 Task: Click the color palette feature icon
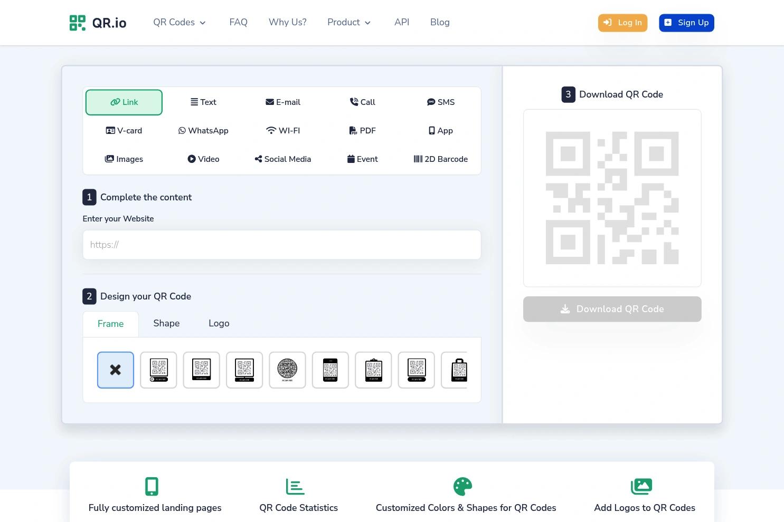[462, 487]
